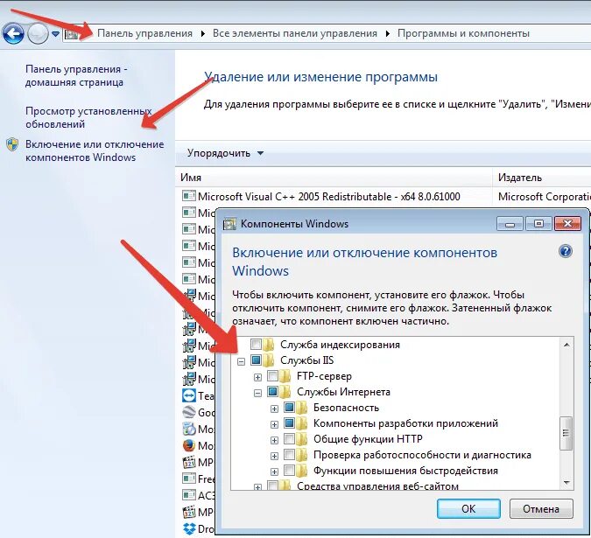Viewport: 591px width, 538px height.
Task: Click folder icon of 'FTP-сервер'
Action: click(x=285, y=376)
